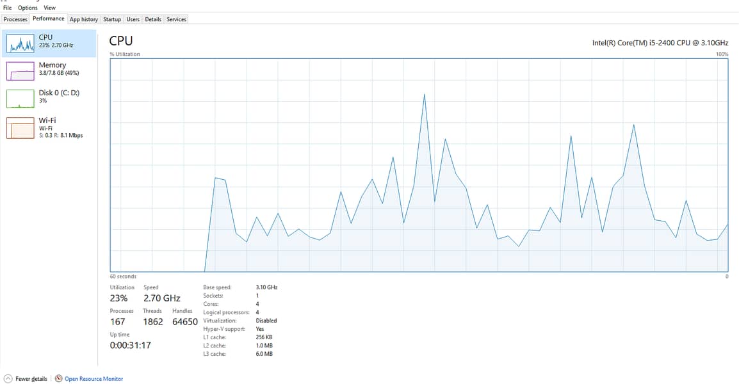Open the Disk 0 graph thumbnail

20,99
